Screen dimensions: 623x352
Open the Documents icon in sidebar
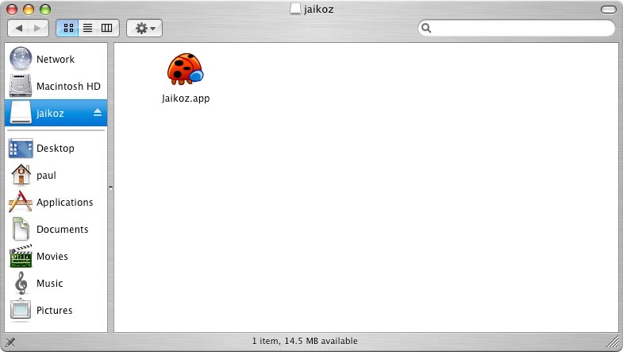point(21,229)
